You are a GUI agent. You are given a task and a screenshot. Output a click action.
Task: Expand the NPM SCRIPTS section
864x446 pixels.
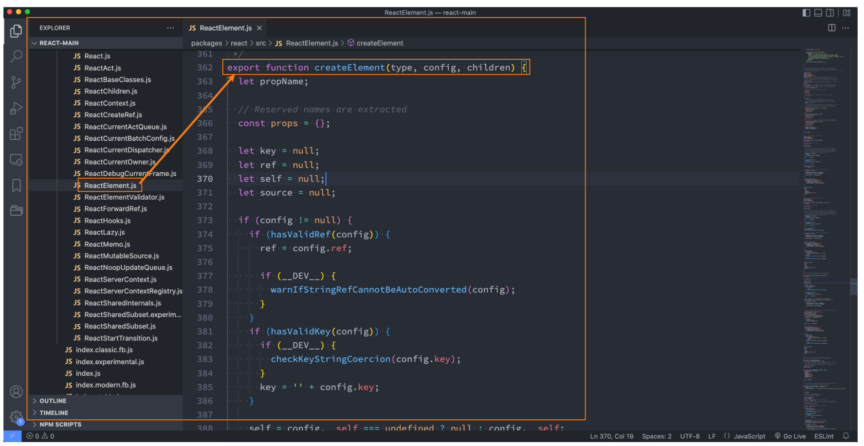tap(106, 425)
